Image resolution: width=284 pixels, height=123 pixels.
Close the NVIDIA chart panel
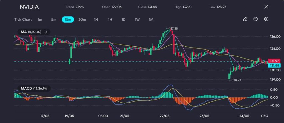266,7
